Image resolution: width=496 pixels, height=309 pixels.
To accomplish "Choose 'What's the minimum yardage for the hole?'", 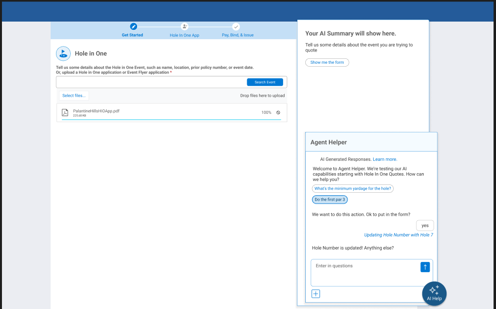I will click(352, 188).
